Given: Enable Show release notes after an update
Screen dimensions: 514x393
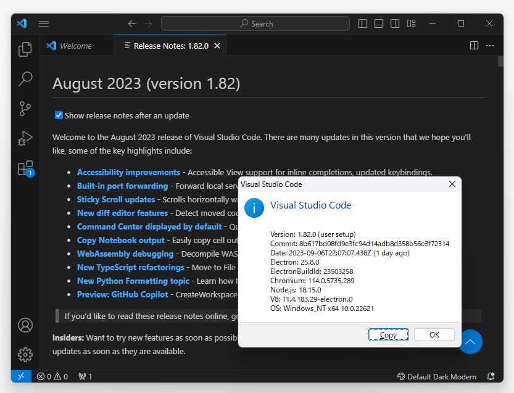Looking at the screenshot, I should (59, 115).
